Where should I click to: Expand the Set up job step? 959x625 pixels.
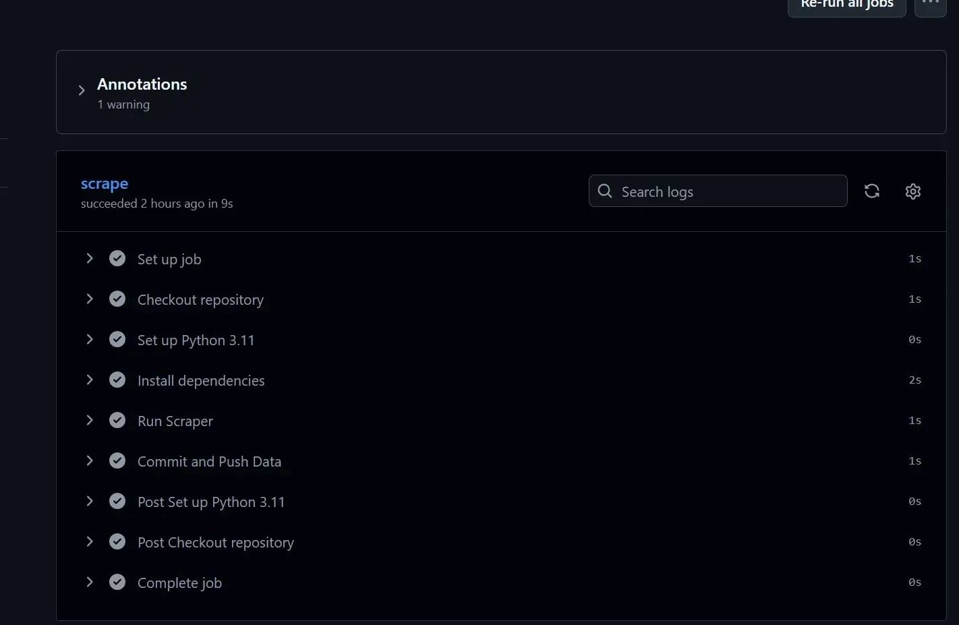(90, 259)
